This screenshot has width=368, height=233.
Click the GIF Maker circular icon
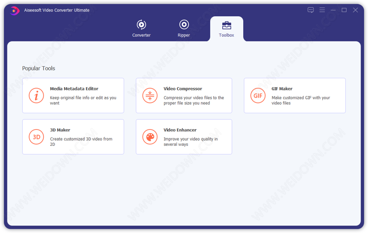pyautogui.click(x=258, y=96)
